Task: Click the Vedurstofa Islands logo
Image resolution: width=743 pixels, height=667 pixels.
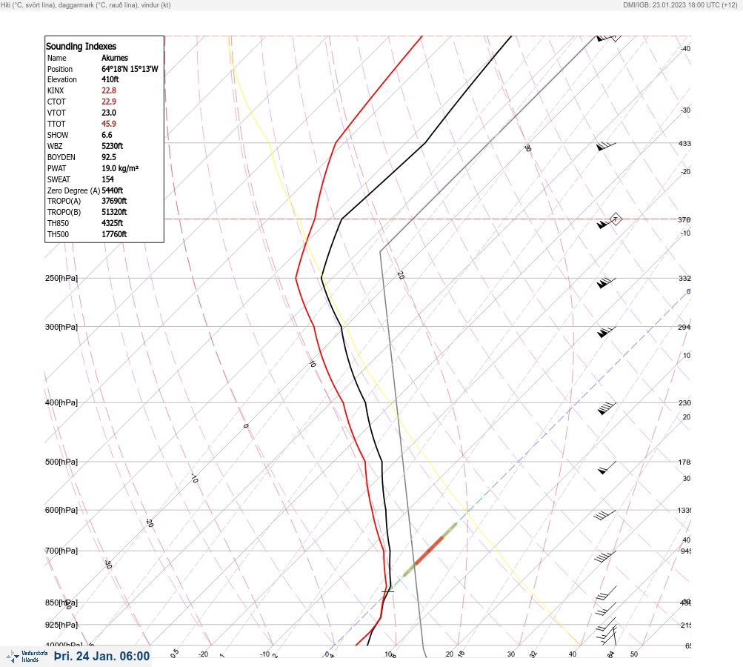Action: (27, 656)
